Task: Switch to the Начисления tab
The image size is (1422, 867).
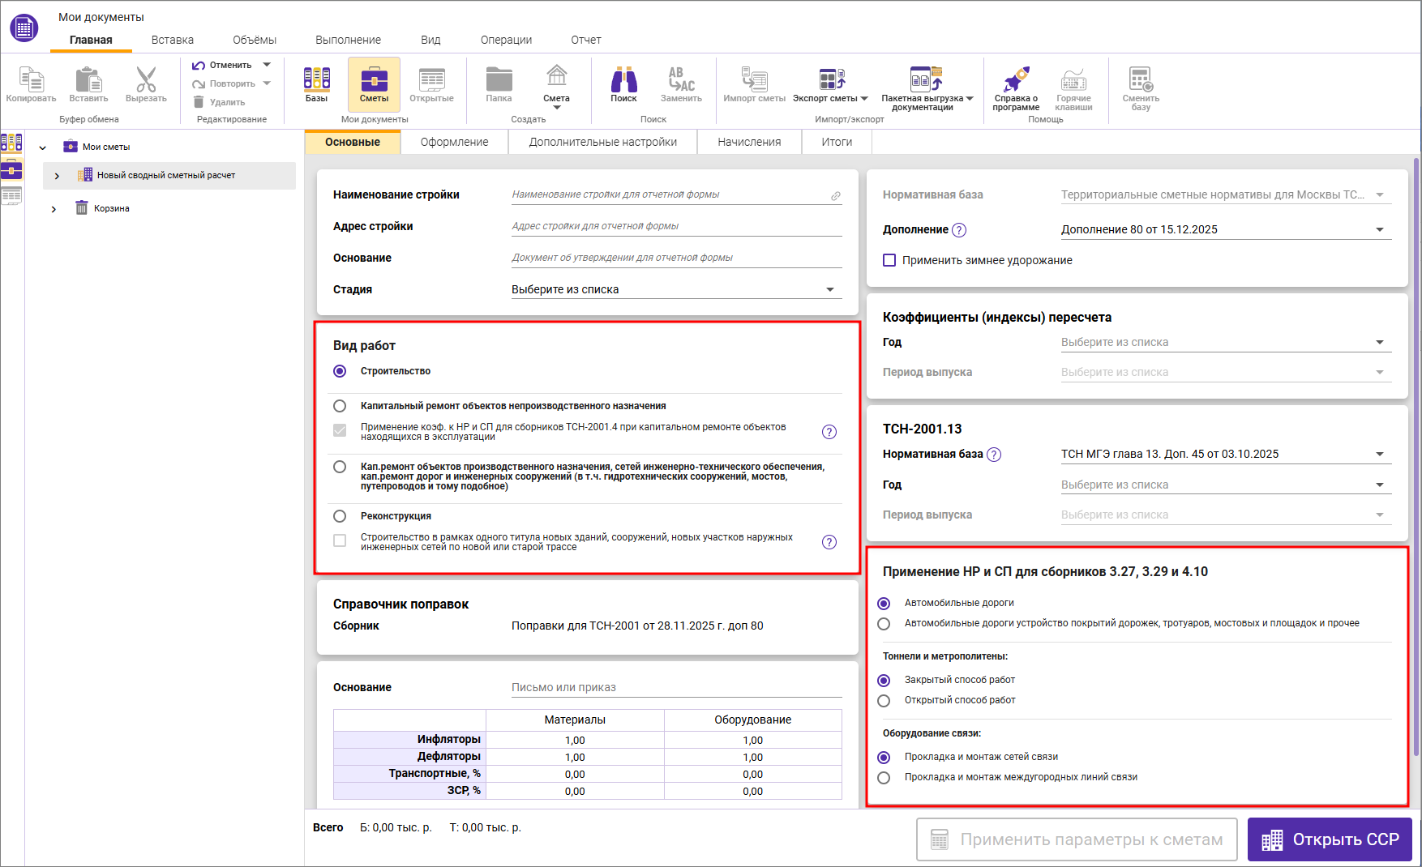Action: [x=749, y=142]
